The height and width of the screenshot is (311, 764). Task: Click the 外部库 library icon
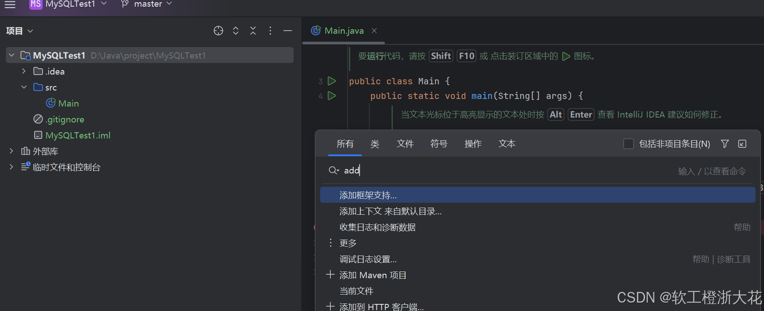coord(25,151)
